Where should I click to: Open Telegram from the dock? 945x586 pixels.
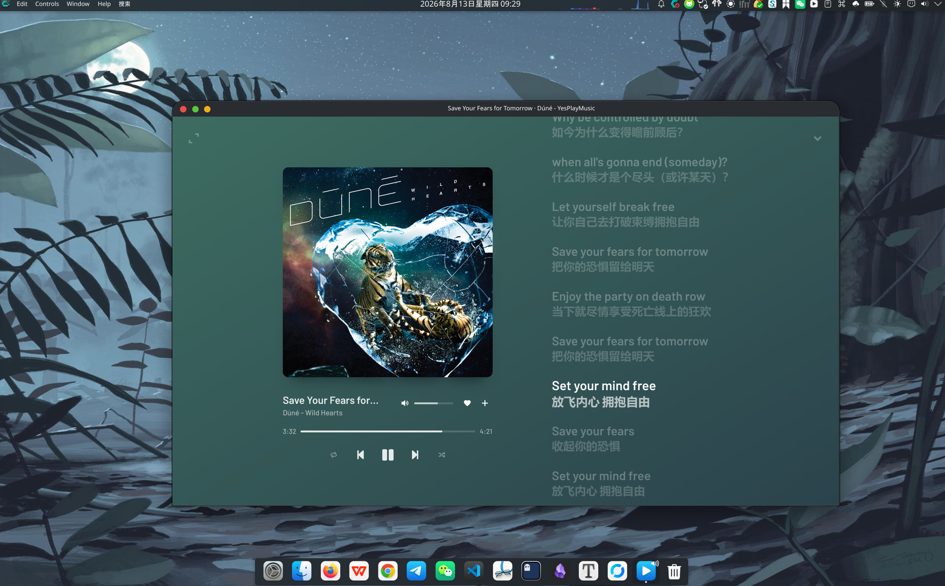[416, 571]
